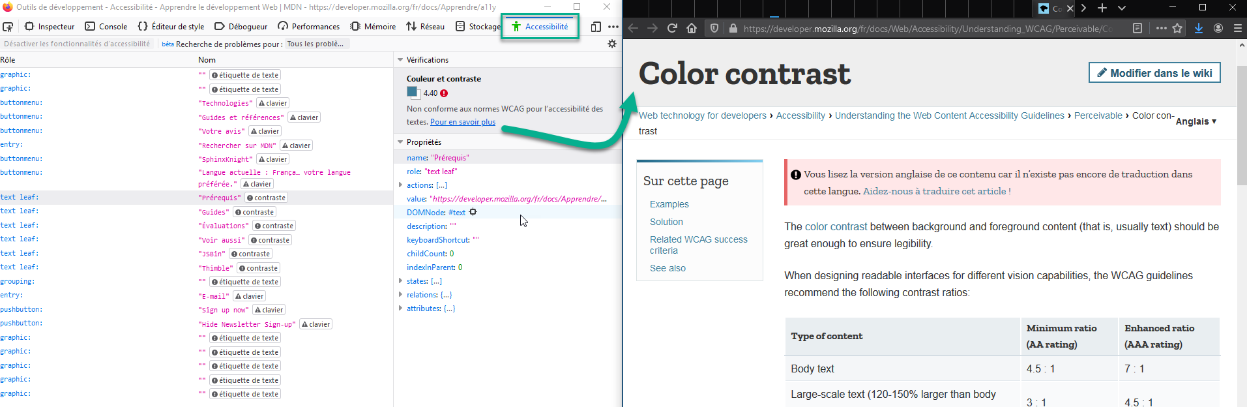
Task: Click the "clavier" badge beside "Sign up now"
Action: click(x=269, y=310)
